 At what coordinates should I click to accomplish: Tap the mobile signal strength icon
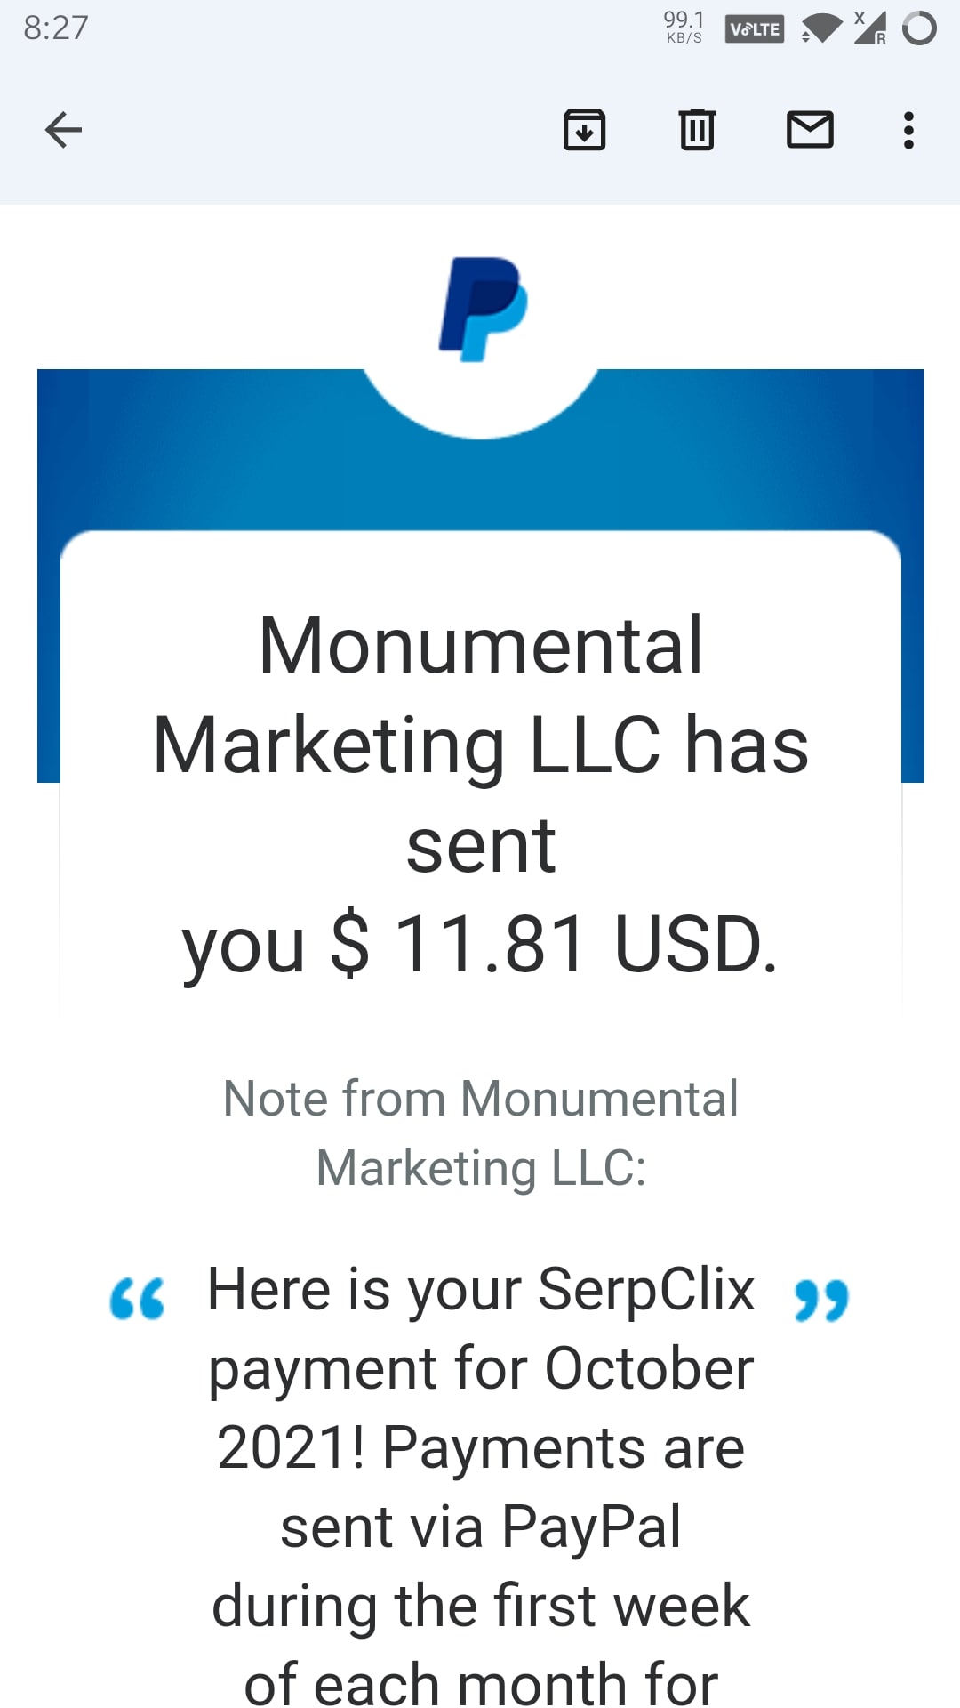(870, 28)
